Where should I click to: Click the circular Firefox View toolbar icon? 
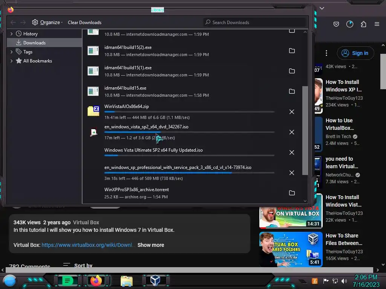point(349,24)
